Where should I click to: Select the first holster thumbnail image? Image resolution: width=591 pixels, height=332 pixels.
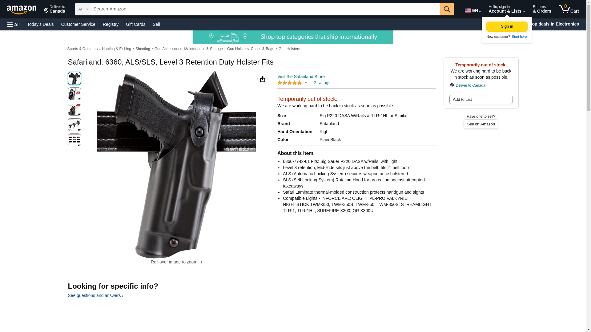click(74, 78)
